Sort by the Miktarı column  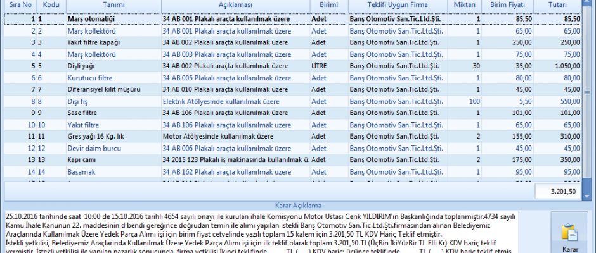[x=465, y=5]
